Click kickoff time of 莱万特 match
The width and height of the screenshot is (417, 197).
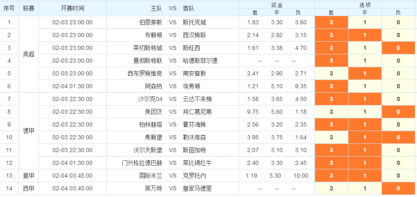pyautogui.click(x=72, y=188)
